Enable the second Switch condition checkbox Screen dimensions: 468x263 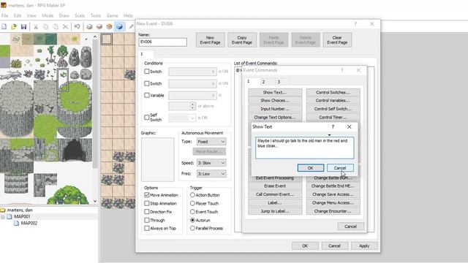pyautogui.click(x=146, y=83)
